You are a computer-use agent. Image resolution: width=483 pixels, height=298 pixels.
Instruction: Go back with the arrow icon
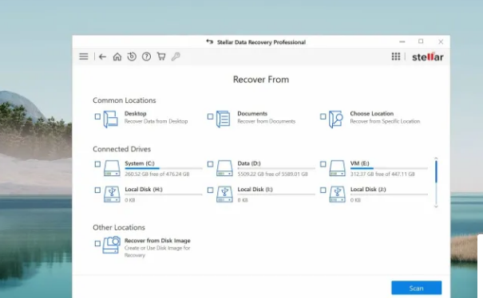click(102, 57)
